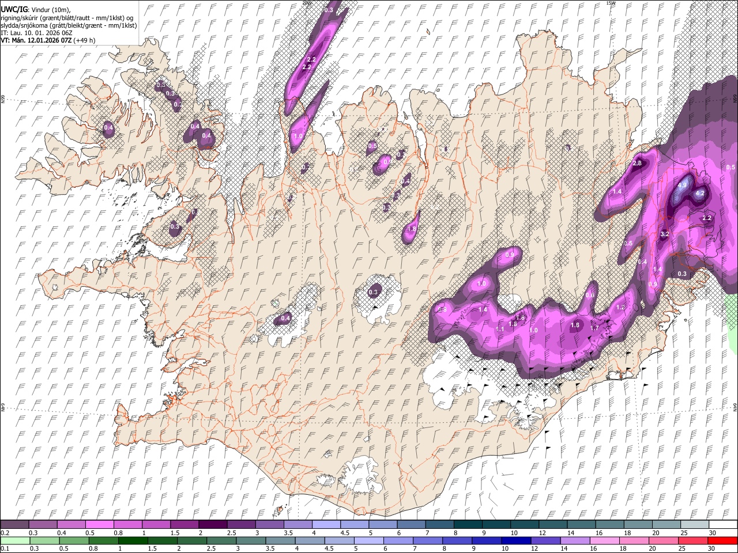Click the 1.2 precipitation value on the map

620,308
